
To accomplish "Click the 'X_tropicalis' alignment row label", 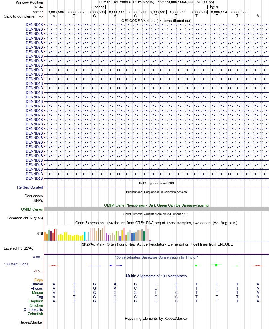I will point(33,309).
